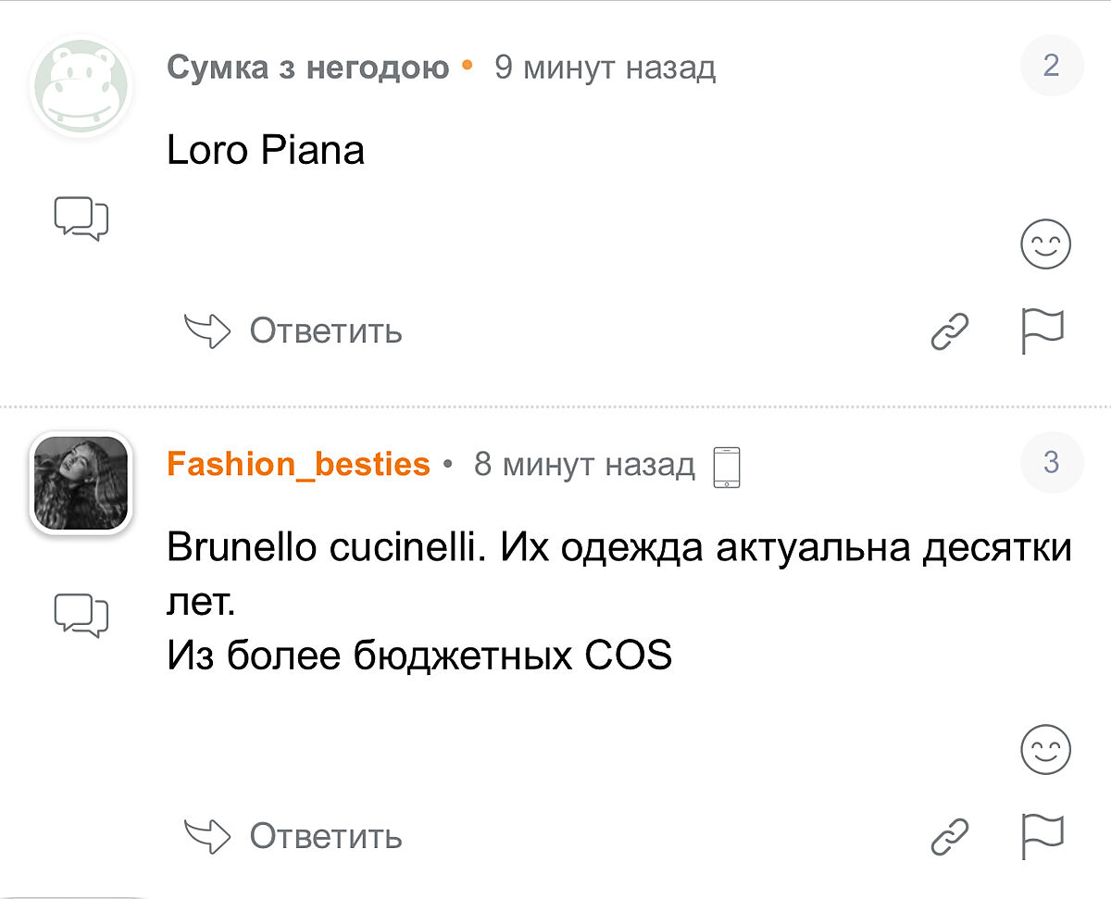Screen dimensions: 1111x899
Task: Click the mobile device icon beside timestamp
Action: (728, 466)
